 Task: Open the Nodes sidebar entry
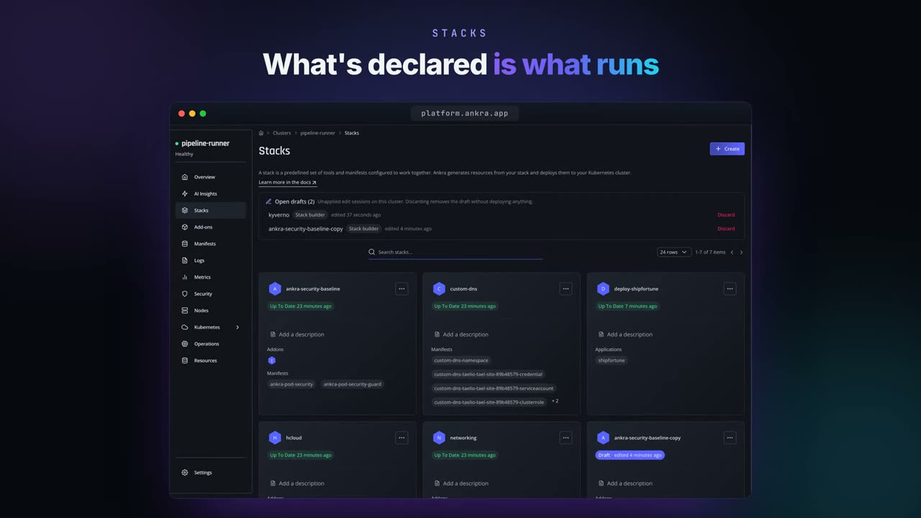[x=210, y=311]
